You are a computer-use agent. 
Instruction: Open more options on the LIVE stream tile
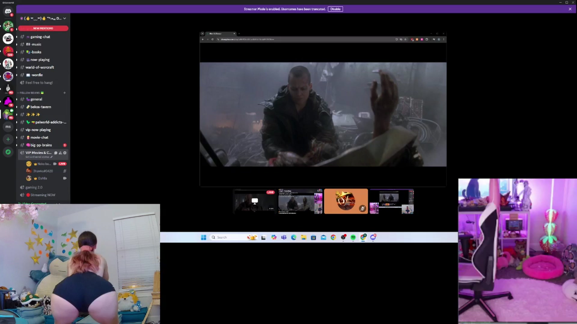pyautogui.click(x=271, y=208)
